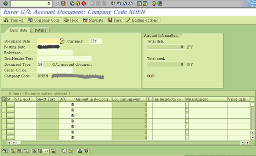
Task: Open the D/C dropdown in second row
Action: tap(72, 110)
